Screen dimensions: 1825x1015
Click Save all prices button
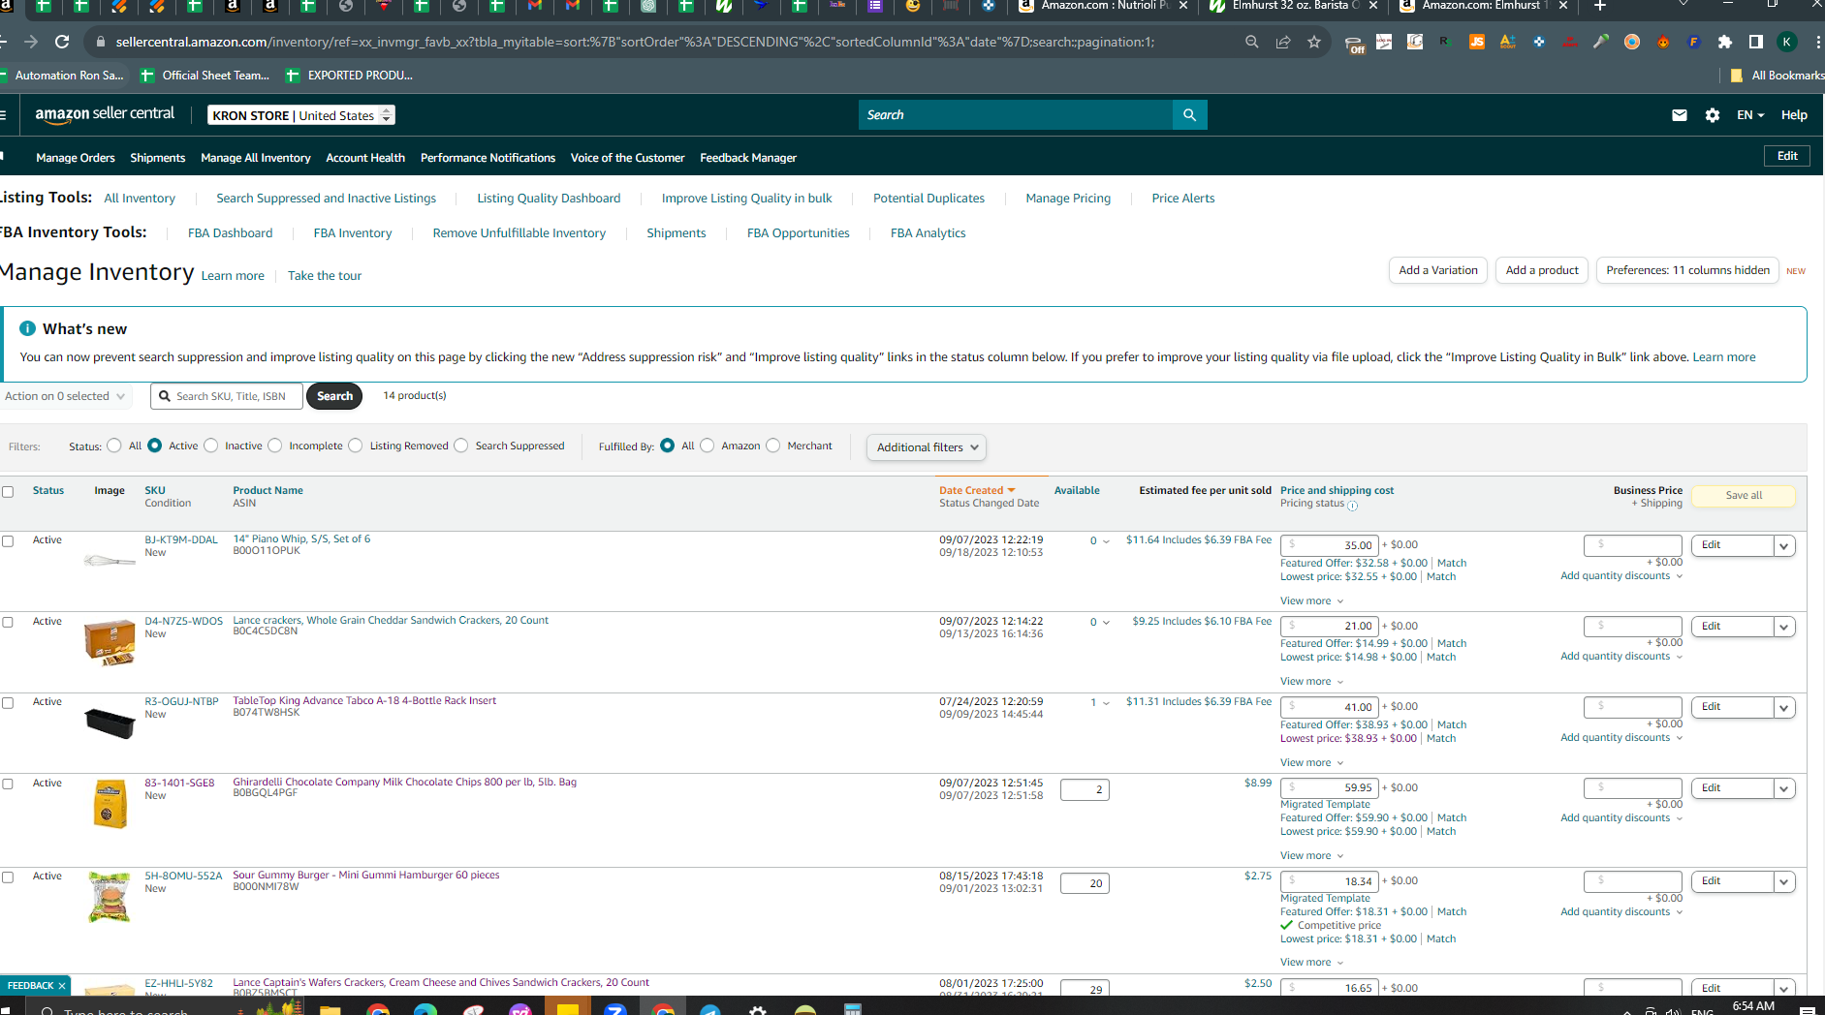click(1744, 496)
